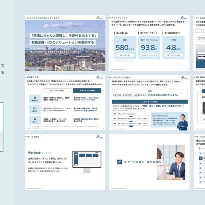Click the スライディアなら dark banner
205x205 pixels.
point(150,102)
